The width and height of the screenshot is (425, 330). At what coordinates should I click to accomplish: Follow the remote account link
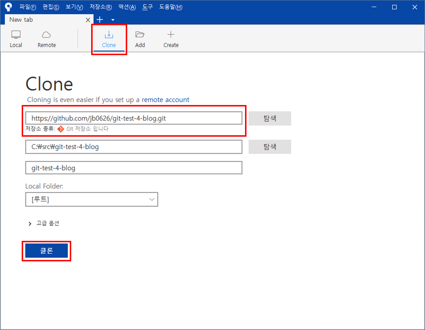click(166, 100)
